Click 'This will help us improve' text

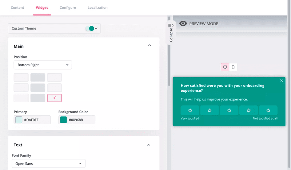point(214,99)
